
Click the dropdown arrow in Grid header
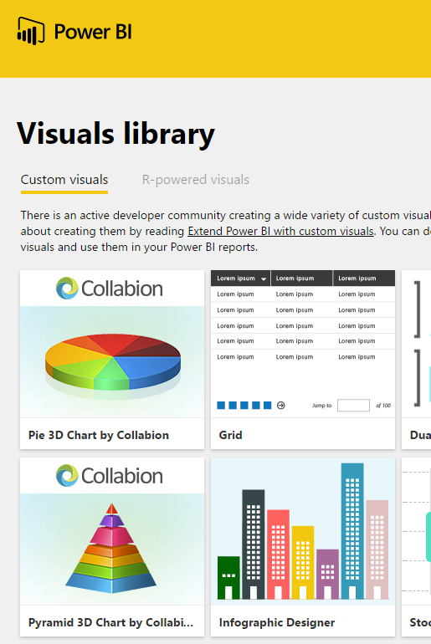[264, 279]
